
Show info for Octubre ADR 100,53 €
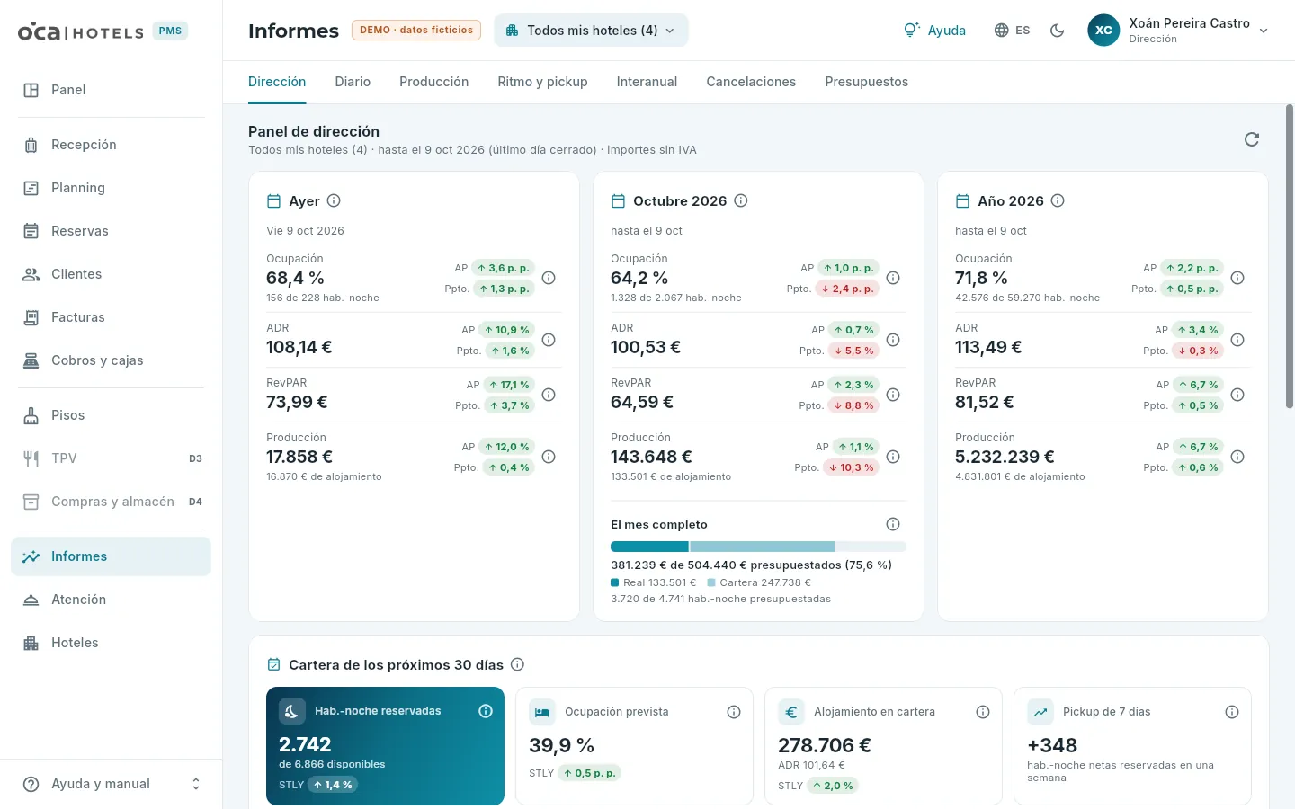click(893, 340)
